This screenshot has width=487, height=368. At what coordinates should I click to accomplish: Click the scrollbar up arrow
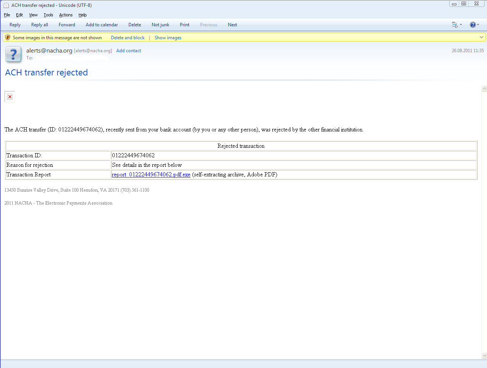click(x=484, y=89)
